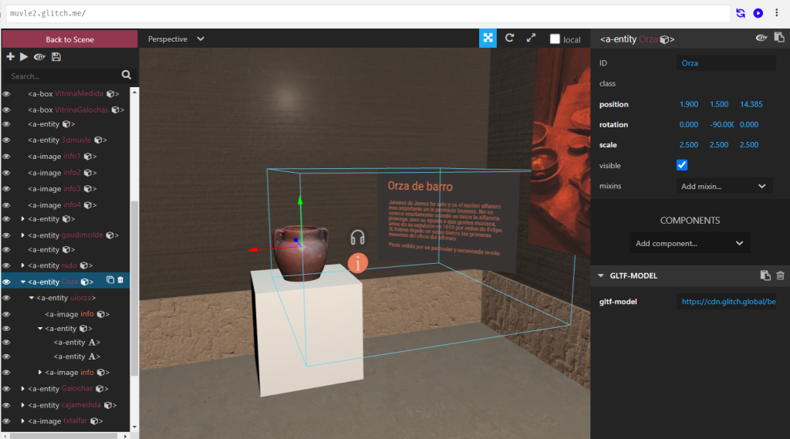Screen dimensions: 790x439
Task: Click the save floppy disk icon
Action: (x=56, y=57)
